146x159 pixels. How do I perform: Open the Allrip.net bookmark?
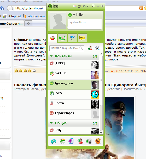(x=12, y=16)
